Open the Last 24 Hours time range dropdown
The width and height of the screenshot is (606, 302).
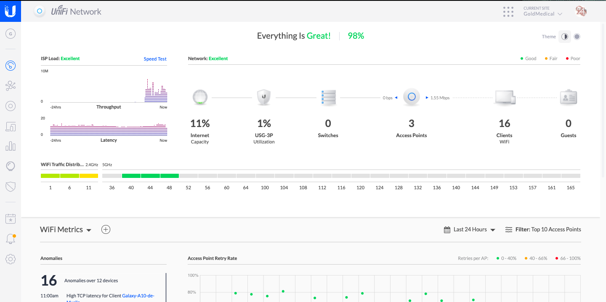pyautogui.click(x=470, y=230)
